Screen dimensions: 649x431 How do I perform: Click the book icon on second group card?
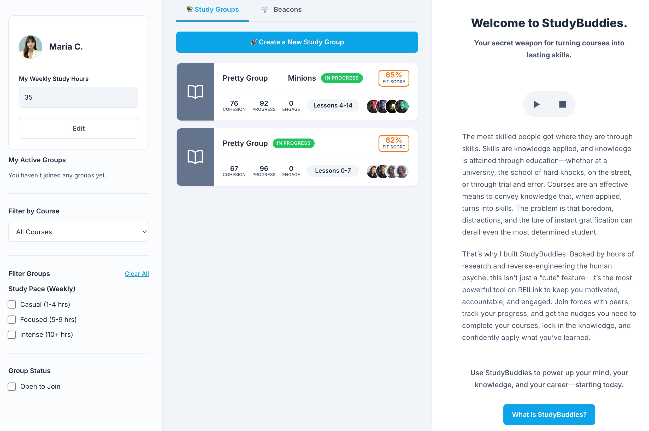point(195,157)
